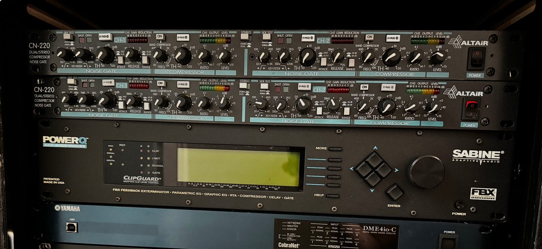The height and width of the screenshot is (249, 542).
Task: Tap the right arrow key on the PowerQ
Action: (384, 169)
